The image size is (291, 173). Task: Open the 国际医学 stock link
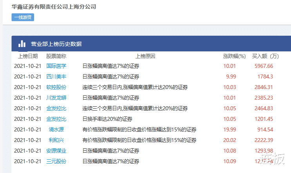tap(56, 66)
